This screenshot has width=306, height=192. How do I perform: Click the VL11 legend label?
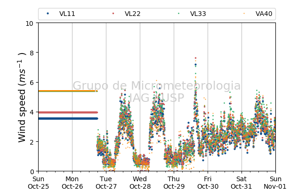(67, 14)
